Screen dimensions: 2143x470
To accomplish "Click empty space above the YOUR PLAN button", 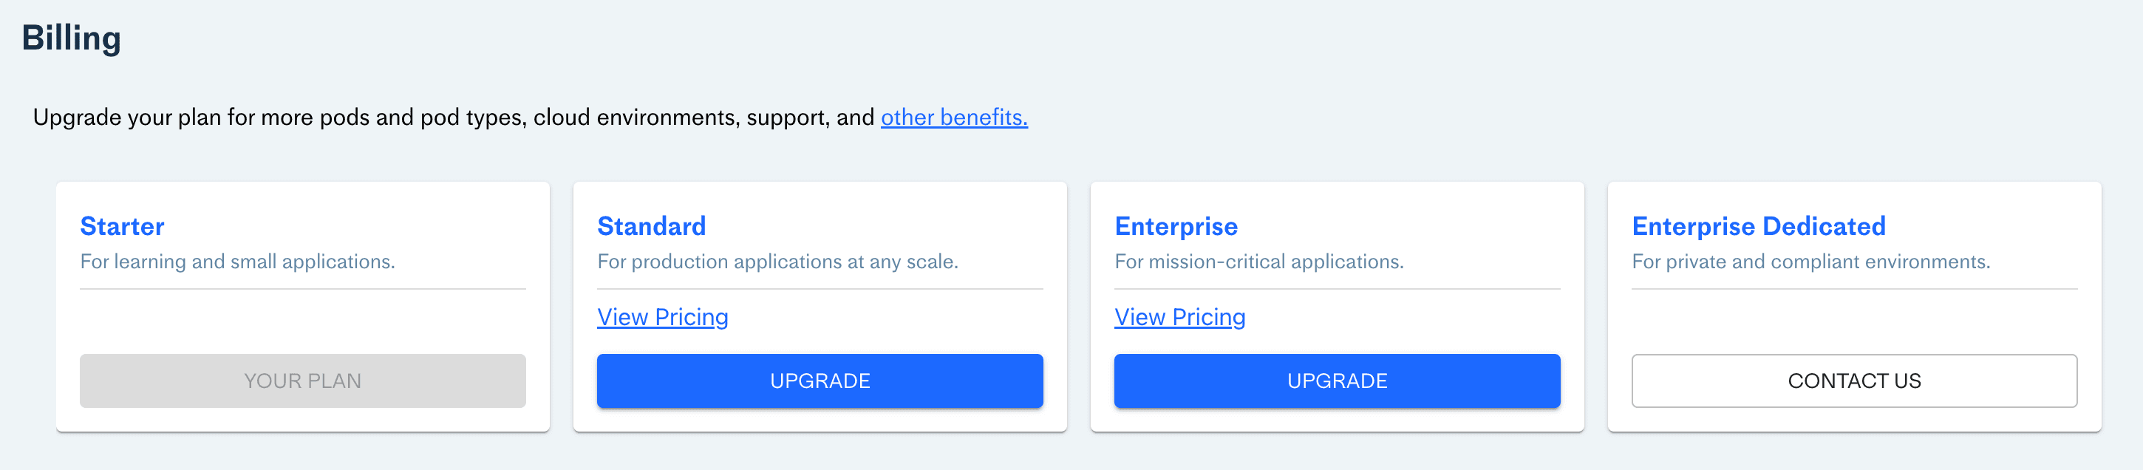I will [x=302, y=322].
